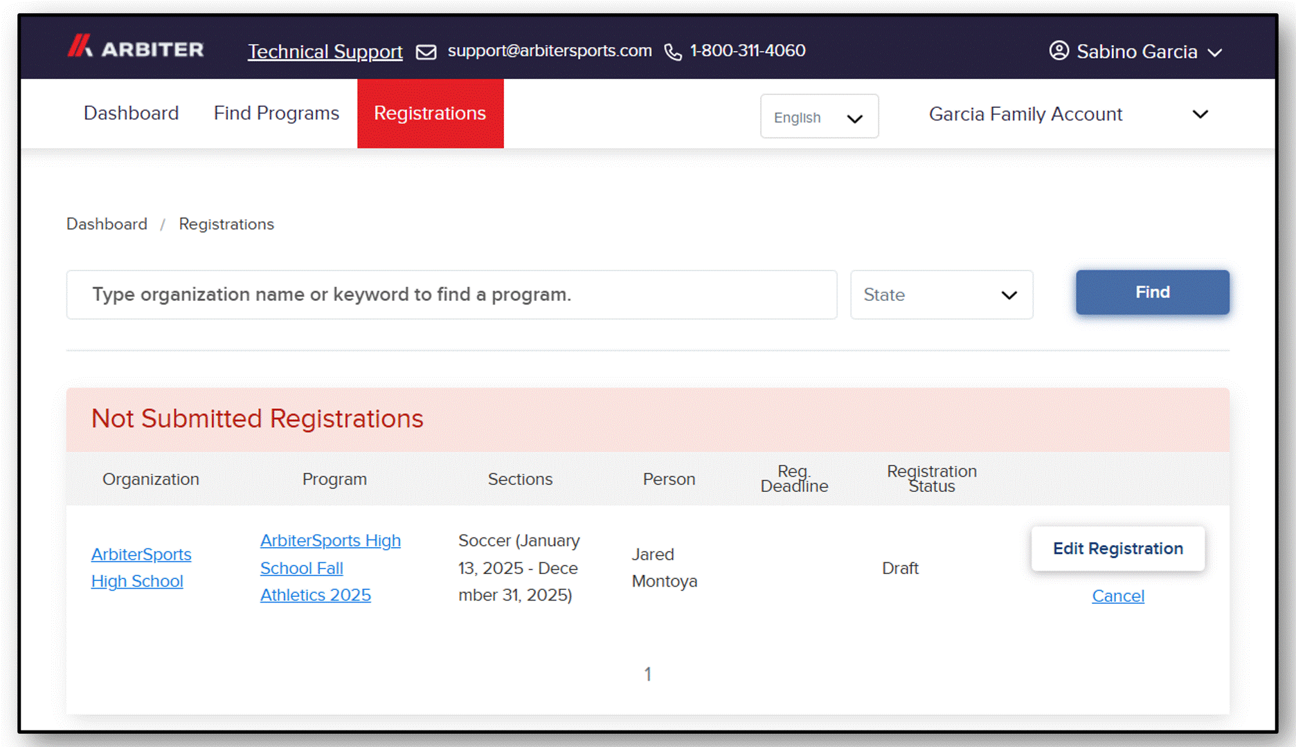
Task: Click the Cancel registration link
Action: (x=1118, y=596)
